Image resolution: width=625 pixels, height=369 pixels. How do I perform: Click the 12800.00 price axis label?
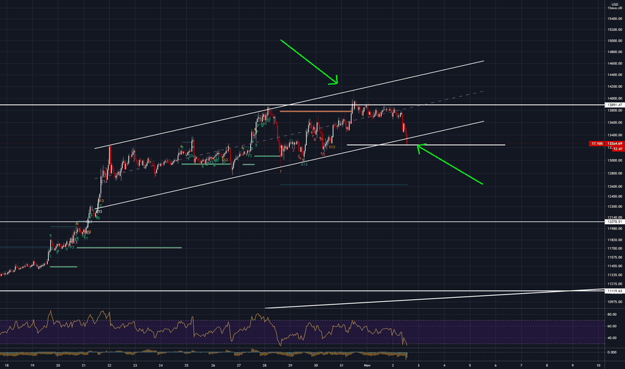615,174
